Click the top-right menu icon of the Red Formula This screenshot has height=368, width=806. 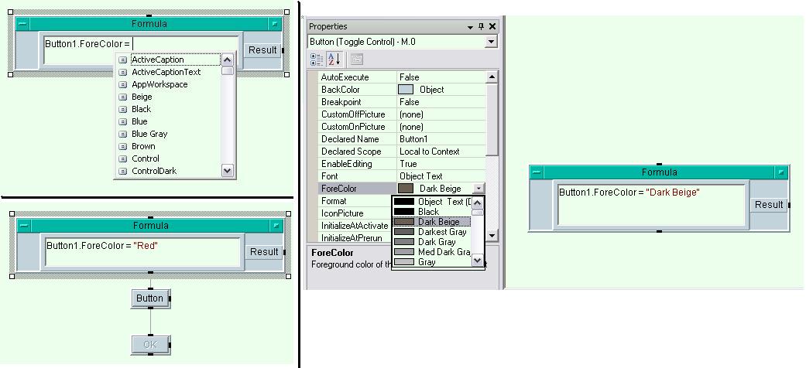[275, 226]
